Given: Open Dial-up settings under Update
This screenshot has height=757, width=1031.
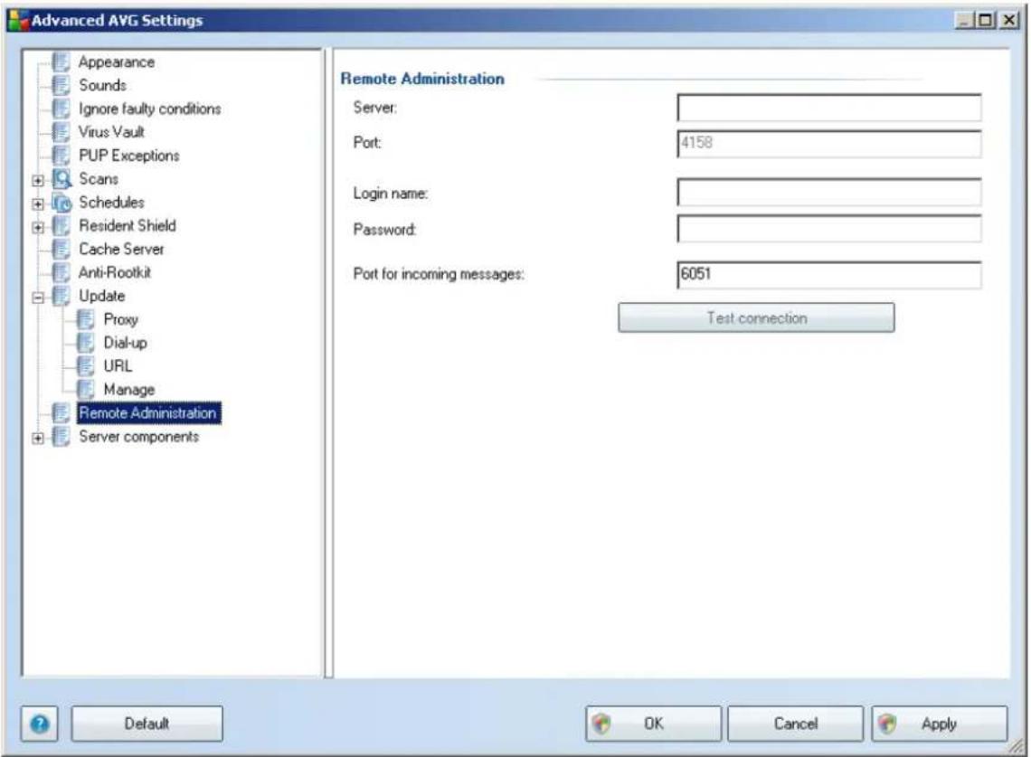Looking at the screenshot, I should coord(126,343).
